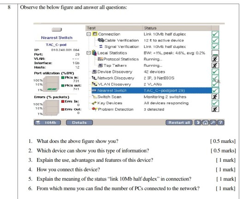The image size is (249, 199).
Task: Click the wrench tools icon in bottom bar
Action: (213, 123)
